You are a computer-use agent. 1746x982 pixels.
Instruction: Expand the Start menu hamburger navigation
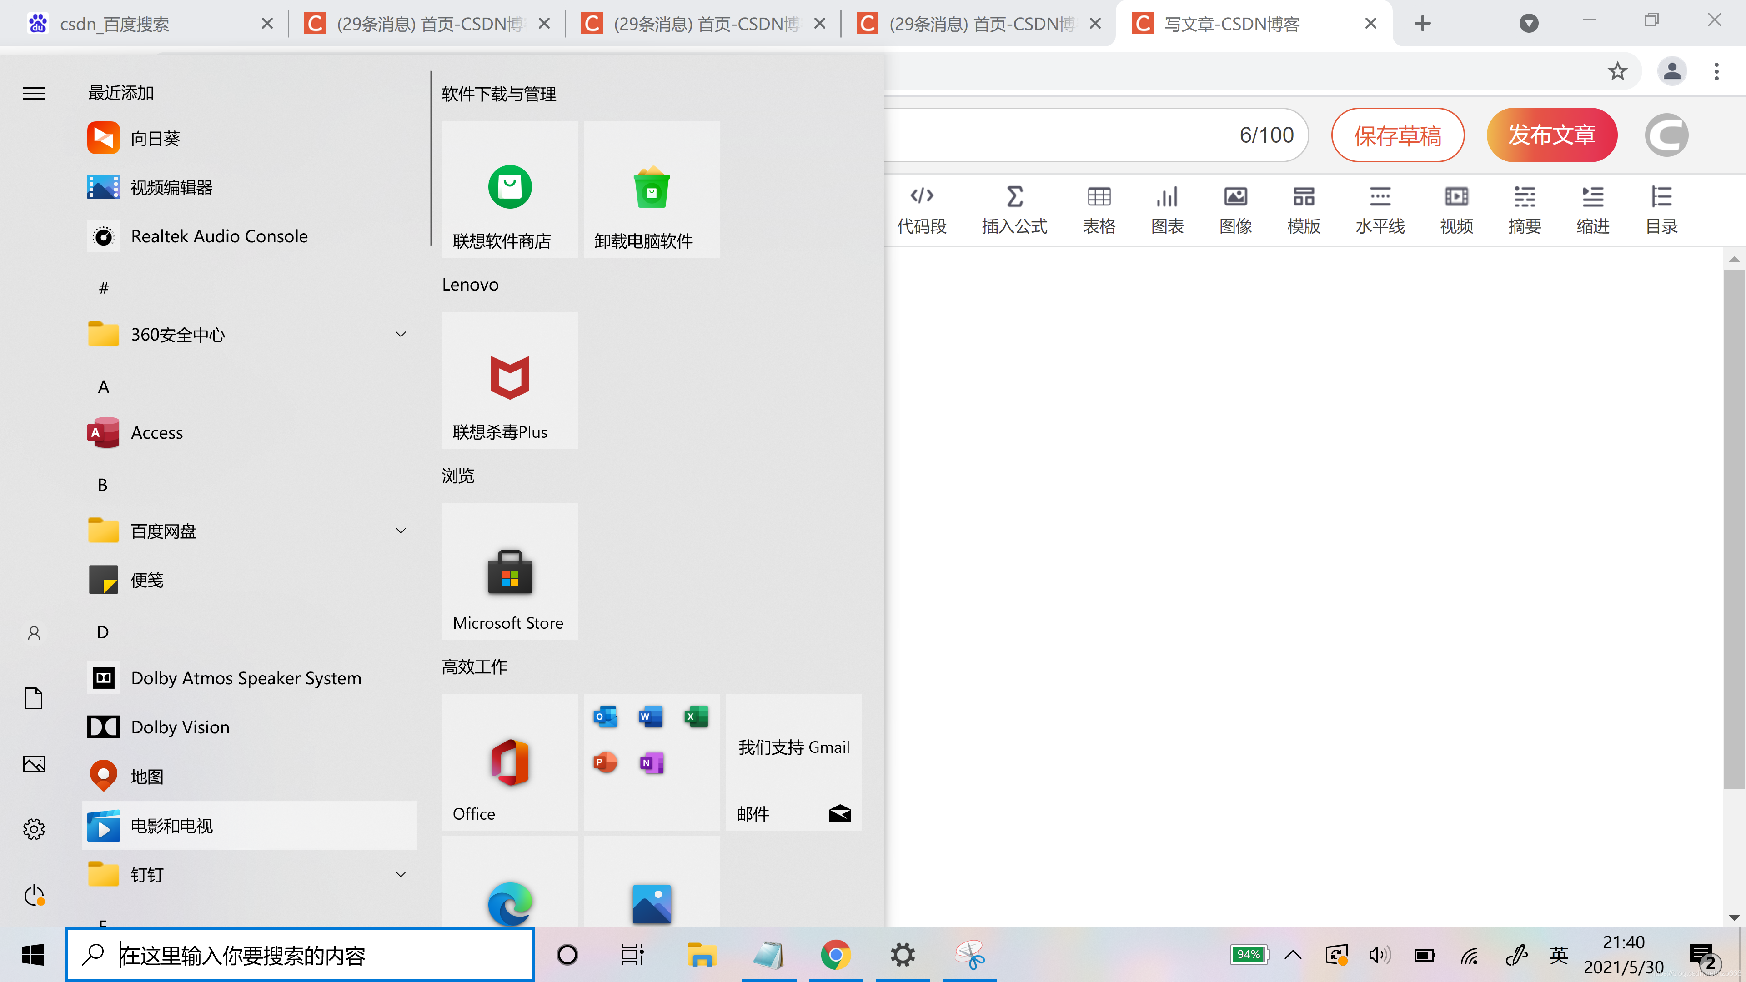click(34, 94)
